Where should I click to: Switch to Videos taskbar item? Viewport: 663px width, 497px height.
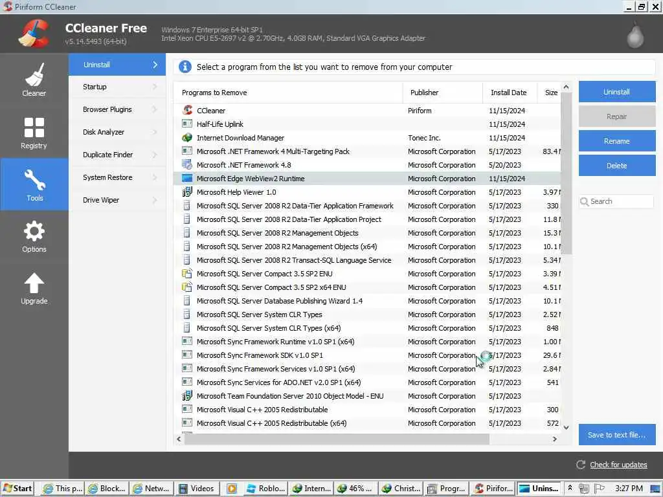(x=196, y=489)
